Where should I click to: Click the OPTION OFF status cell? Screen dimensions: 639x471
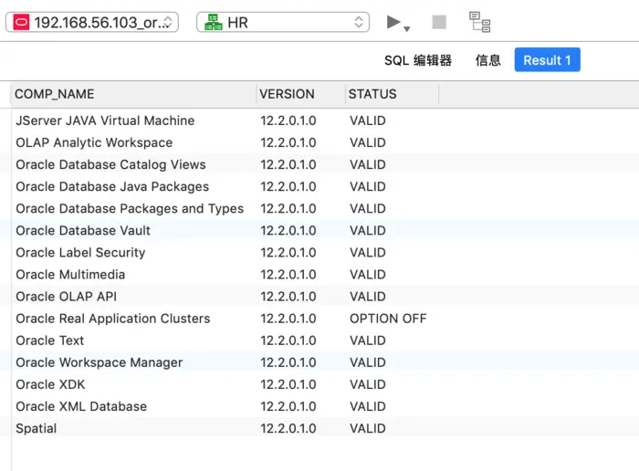[388, 319]
